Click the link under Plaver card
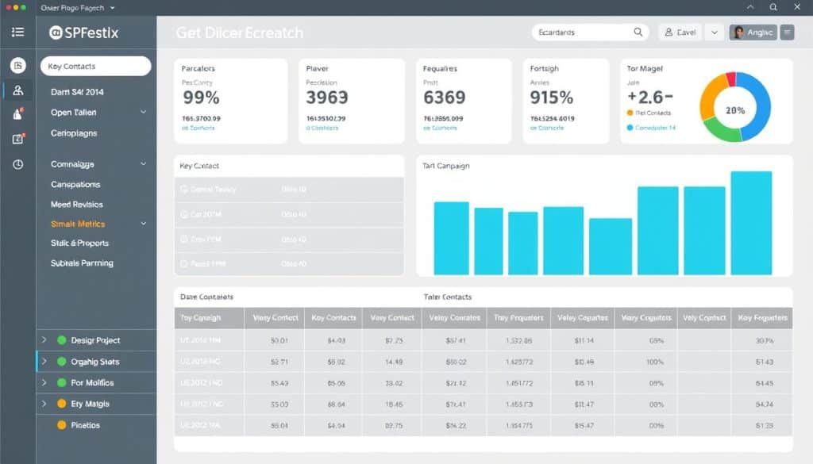Viewport: 813px width, 464px height. tap(322, 128)
